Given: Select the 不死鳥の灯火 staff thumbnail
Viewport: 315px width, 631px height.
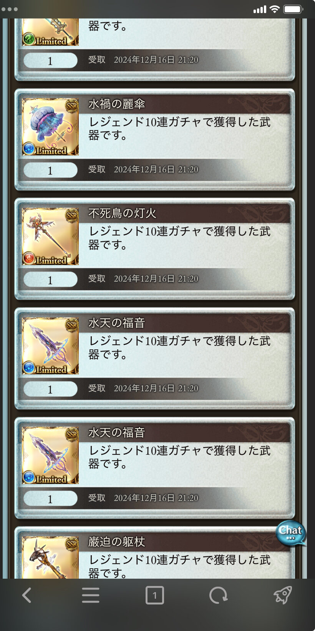Looking at the screenshot, I should (x=50, y=236).
